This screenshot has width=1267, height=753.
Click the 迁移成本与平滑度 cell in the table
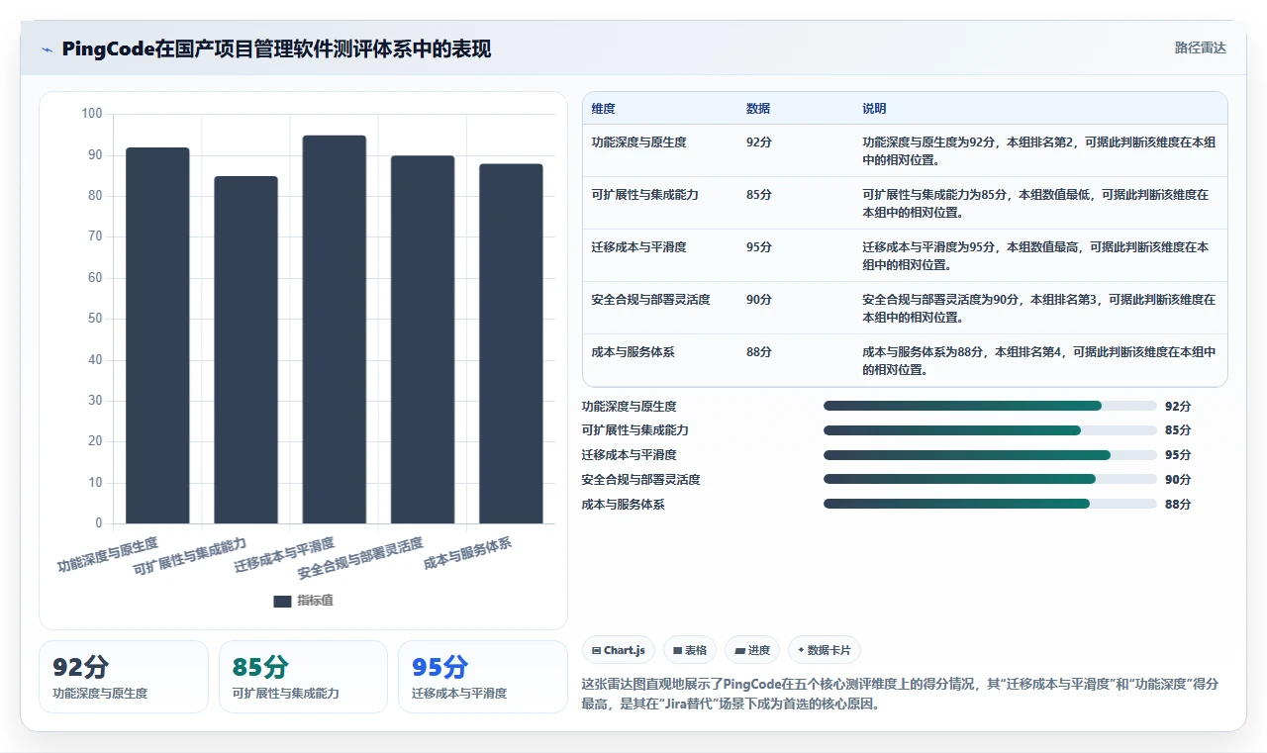[638, 247]
